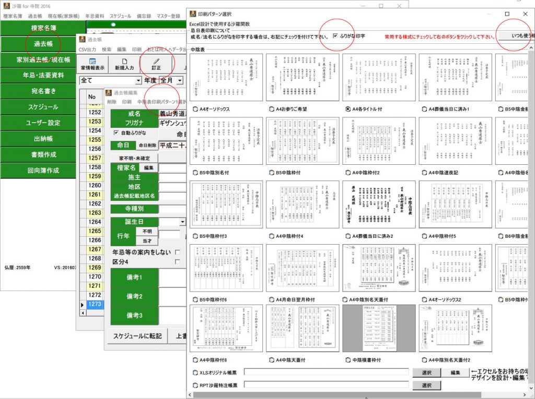Click the 編集 button beside 檀家名
The image size is (535, 399).
[x=149, y=167]
